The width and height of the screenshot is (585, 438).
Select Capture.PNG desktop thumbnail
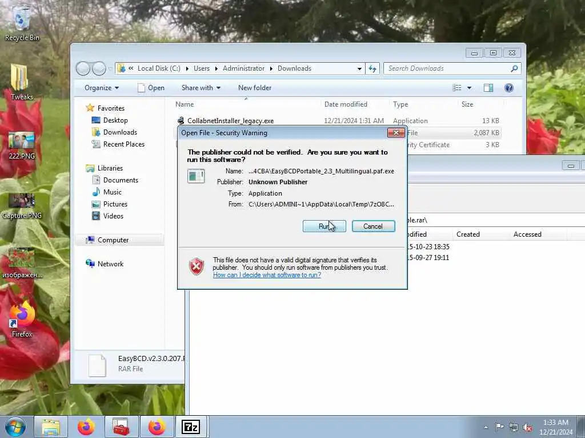pos(22,206)
